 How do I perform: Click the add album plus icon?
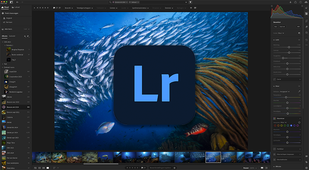pyautogui.click(x=25, y=36)
